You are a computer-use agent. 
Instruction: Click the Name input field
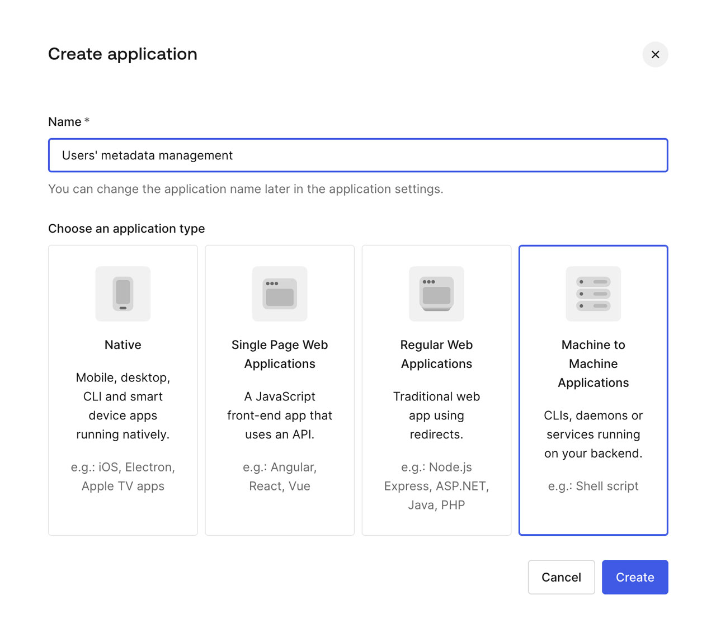358,155
